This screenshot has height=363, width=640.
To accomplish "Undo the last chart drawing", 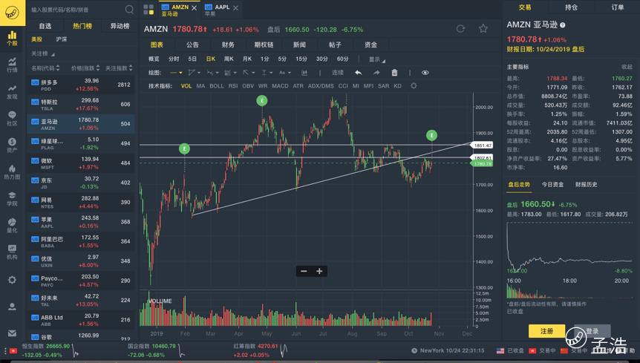I will (x=358, y=73).
